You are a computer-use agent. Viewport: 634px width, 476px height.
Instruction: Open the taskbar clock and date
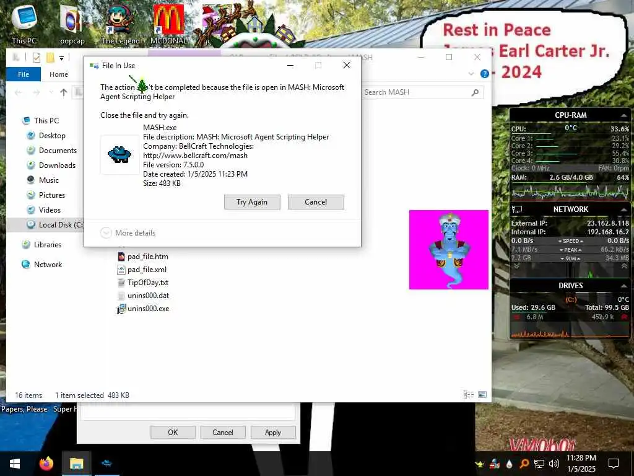point(581,464)
